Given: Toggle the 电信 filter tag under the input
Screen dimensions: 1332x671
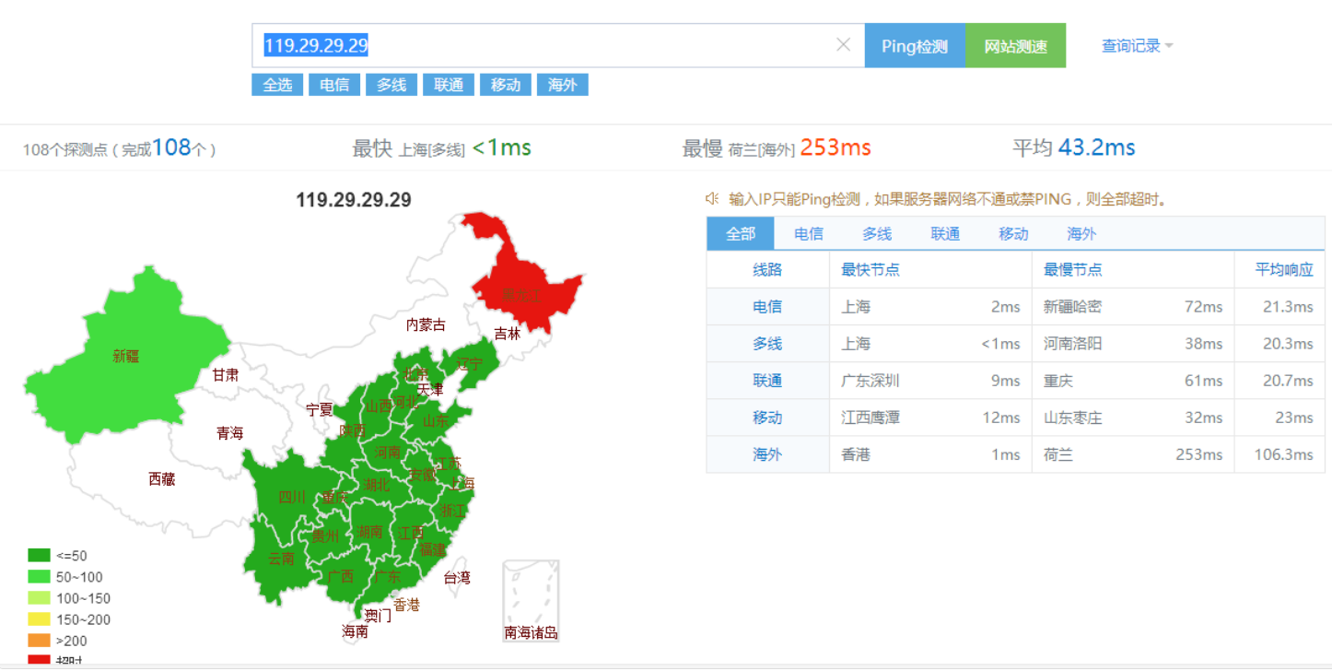Looking at the screenshot, I should [x=334, y=85].
